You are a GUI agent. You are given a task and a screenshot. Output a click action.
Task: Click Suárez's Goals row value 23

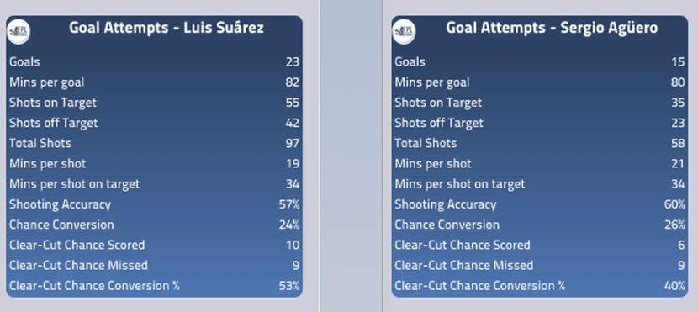(293, 62)
